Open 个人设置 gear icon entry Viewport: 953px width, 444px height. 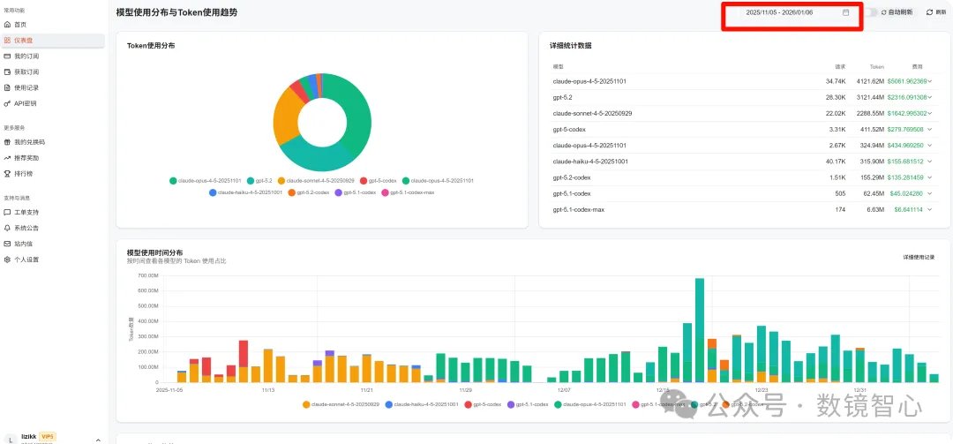tap(7, 260)
